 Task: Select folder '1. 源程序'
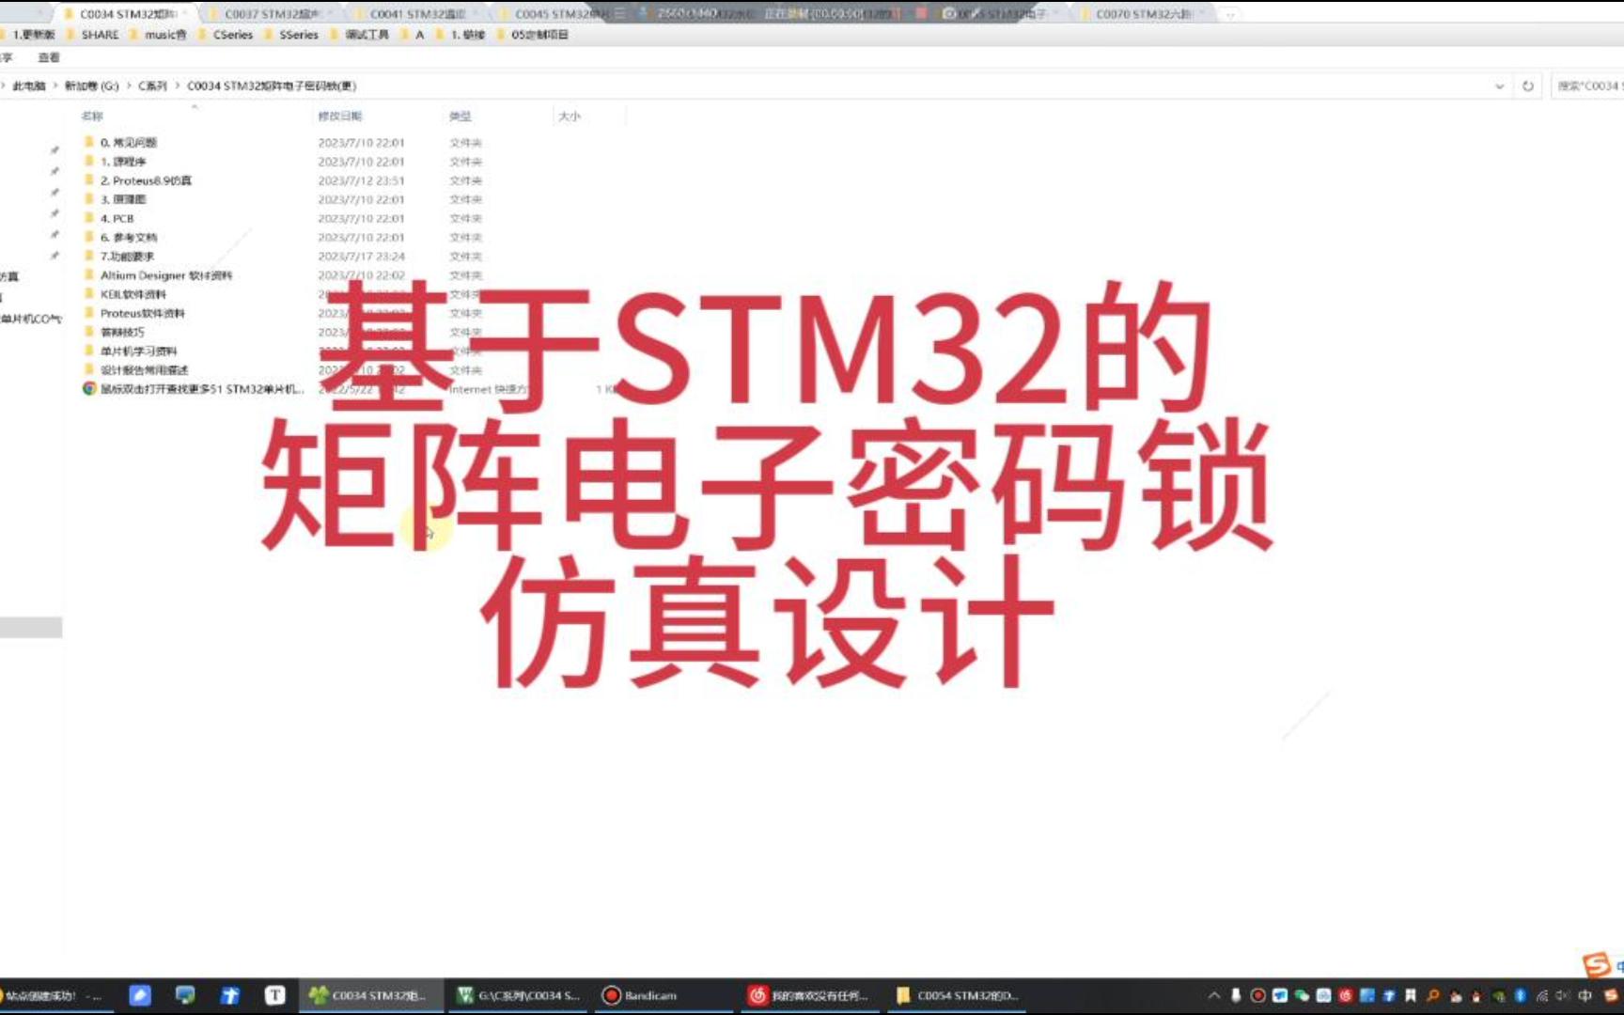123,162
